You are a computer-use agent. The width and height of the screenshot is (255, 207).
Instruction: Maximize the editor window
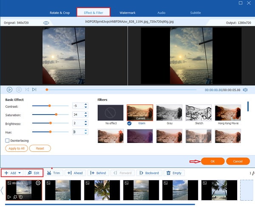(241, 3)
